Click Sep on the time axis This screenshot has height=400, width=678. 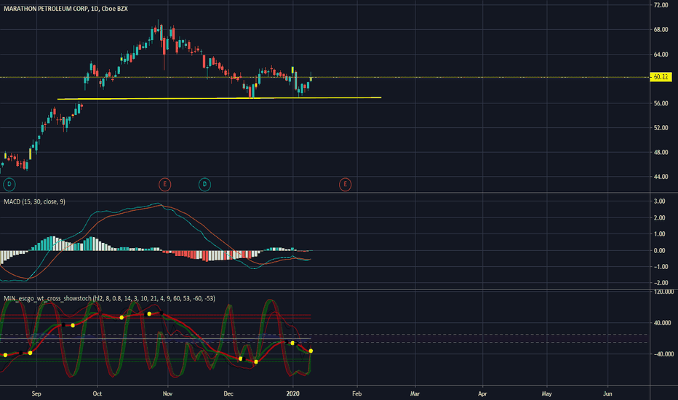[x=36, y=394]
